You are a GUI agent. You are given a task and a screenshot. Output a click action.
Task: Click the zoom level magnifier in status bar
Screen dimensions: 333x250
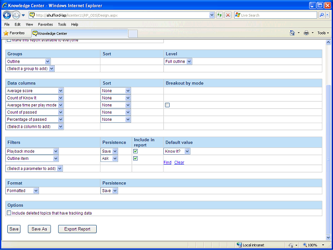pyautogui.click(x=305, y=245)
